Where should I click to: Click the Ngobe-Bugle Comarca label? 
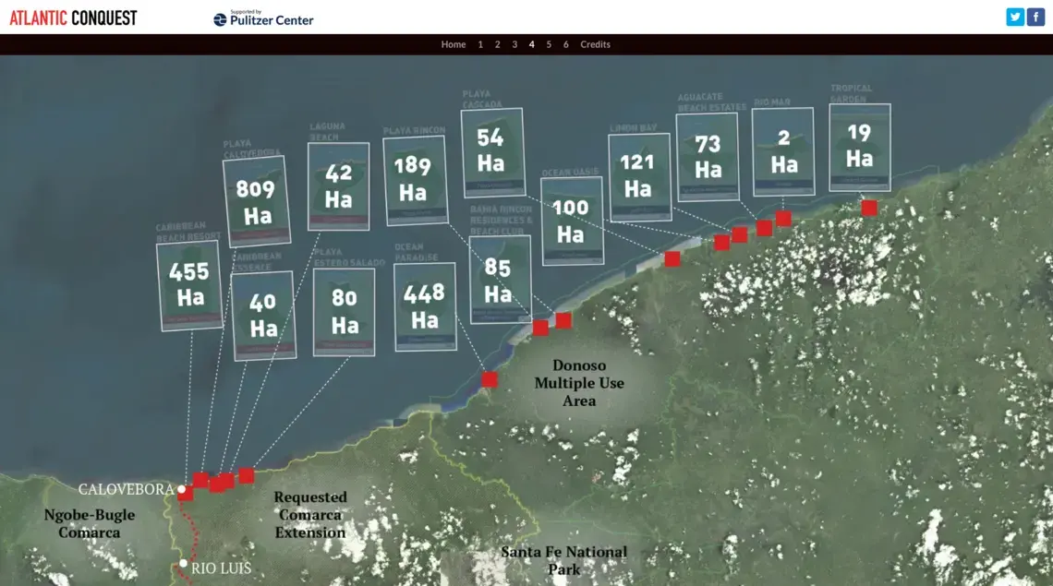pyautogui.click(x=90, y=523)
